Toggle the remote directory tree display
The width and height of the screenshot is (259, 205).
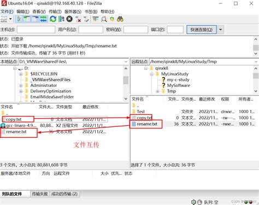click(35, 19)
